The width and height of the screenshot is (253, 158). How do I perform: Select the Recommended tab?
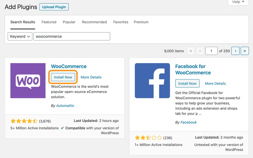tap(94, 22)
